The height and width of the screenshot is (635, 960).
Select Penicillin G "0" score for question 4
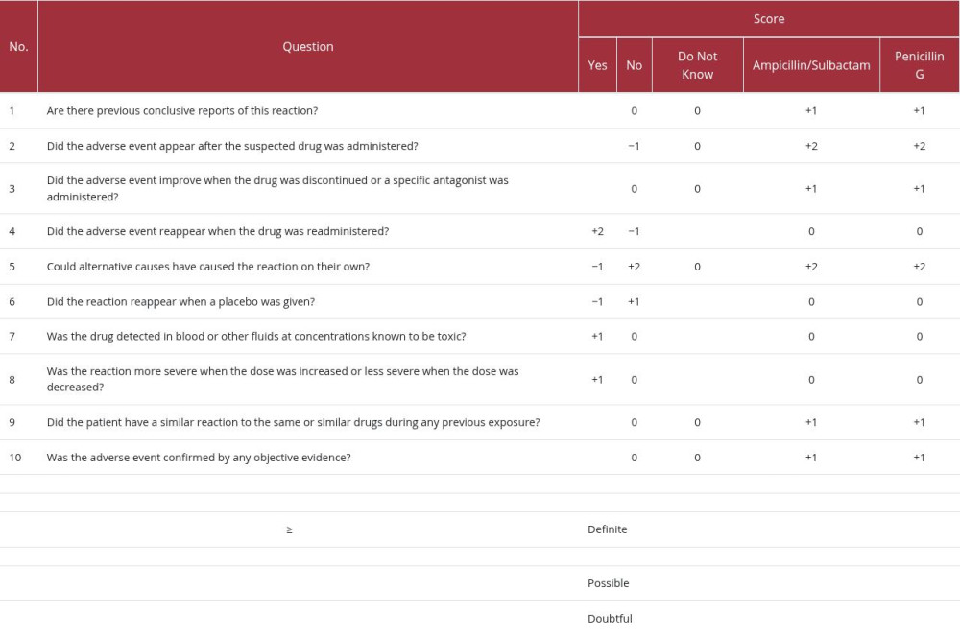(x=919, y=231)
